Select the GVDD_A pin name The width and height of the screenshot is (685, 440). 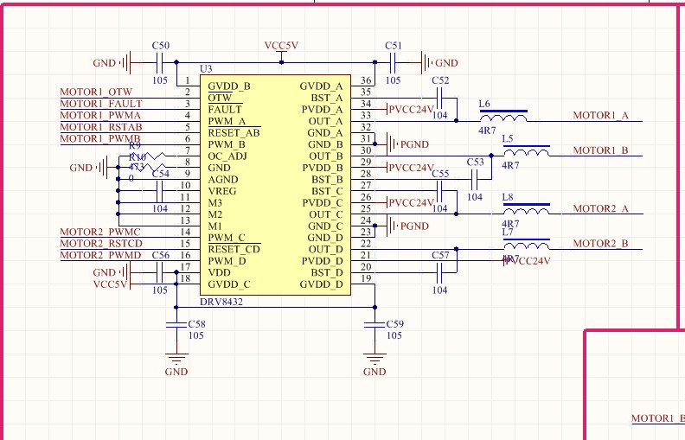(321, 86)
